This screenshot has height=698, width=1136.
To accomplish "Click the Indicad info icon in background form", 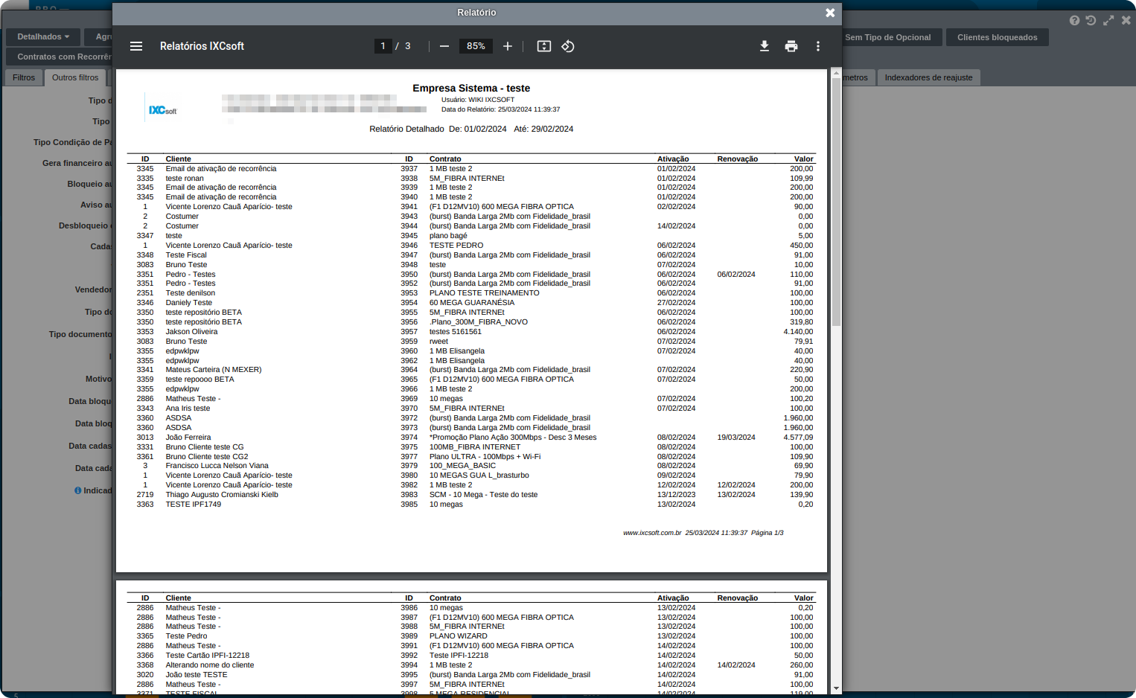I will pos(78,490).
